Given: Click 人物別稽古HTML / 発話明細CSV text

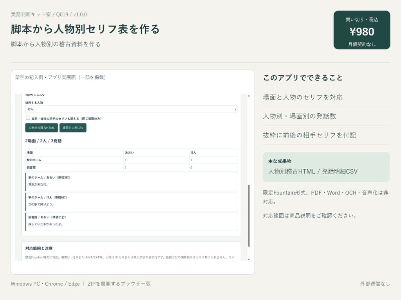Looking at the screenshot, I should 313,171.
